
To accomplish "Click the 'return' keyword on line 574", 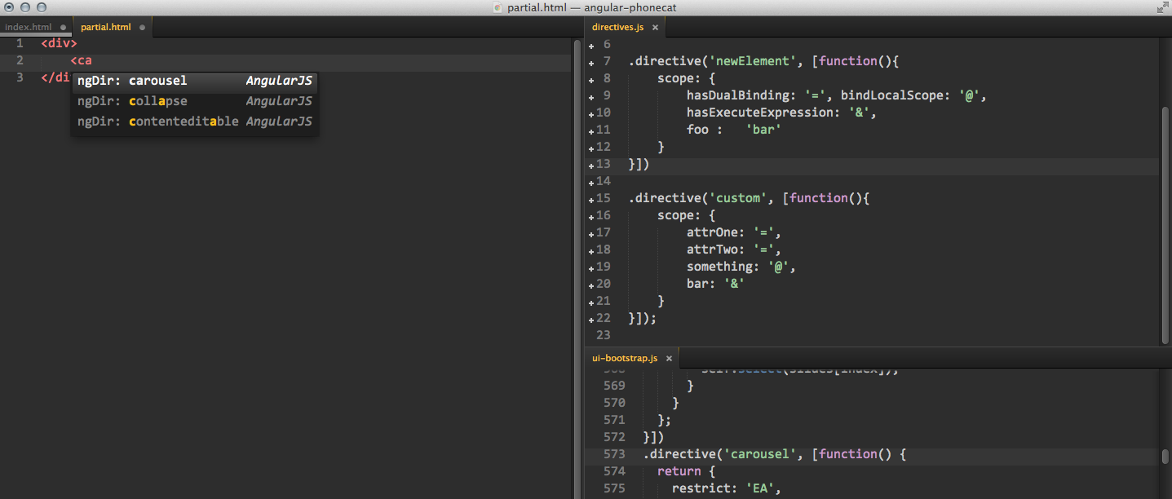I will click(679, 471).
